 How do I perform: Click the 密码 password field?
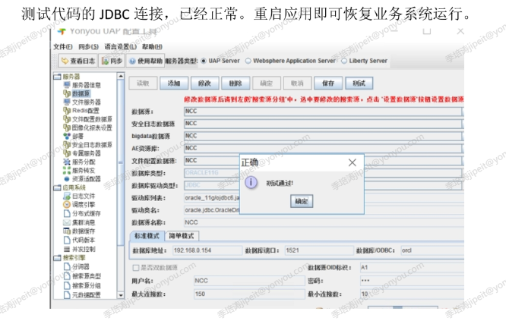point(412,281)
